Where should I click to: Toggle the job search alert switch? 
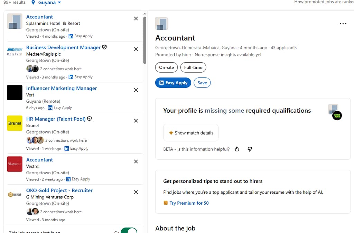click(x=128, y=230)
